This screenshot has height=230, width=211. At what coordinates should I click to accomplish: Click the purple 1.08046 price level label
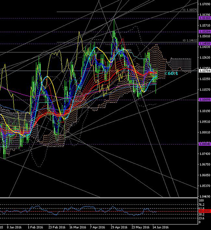205,144
